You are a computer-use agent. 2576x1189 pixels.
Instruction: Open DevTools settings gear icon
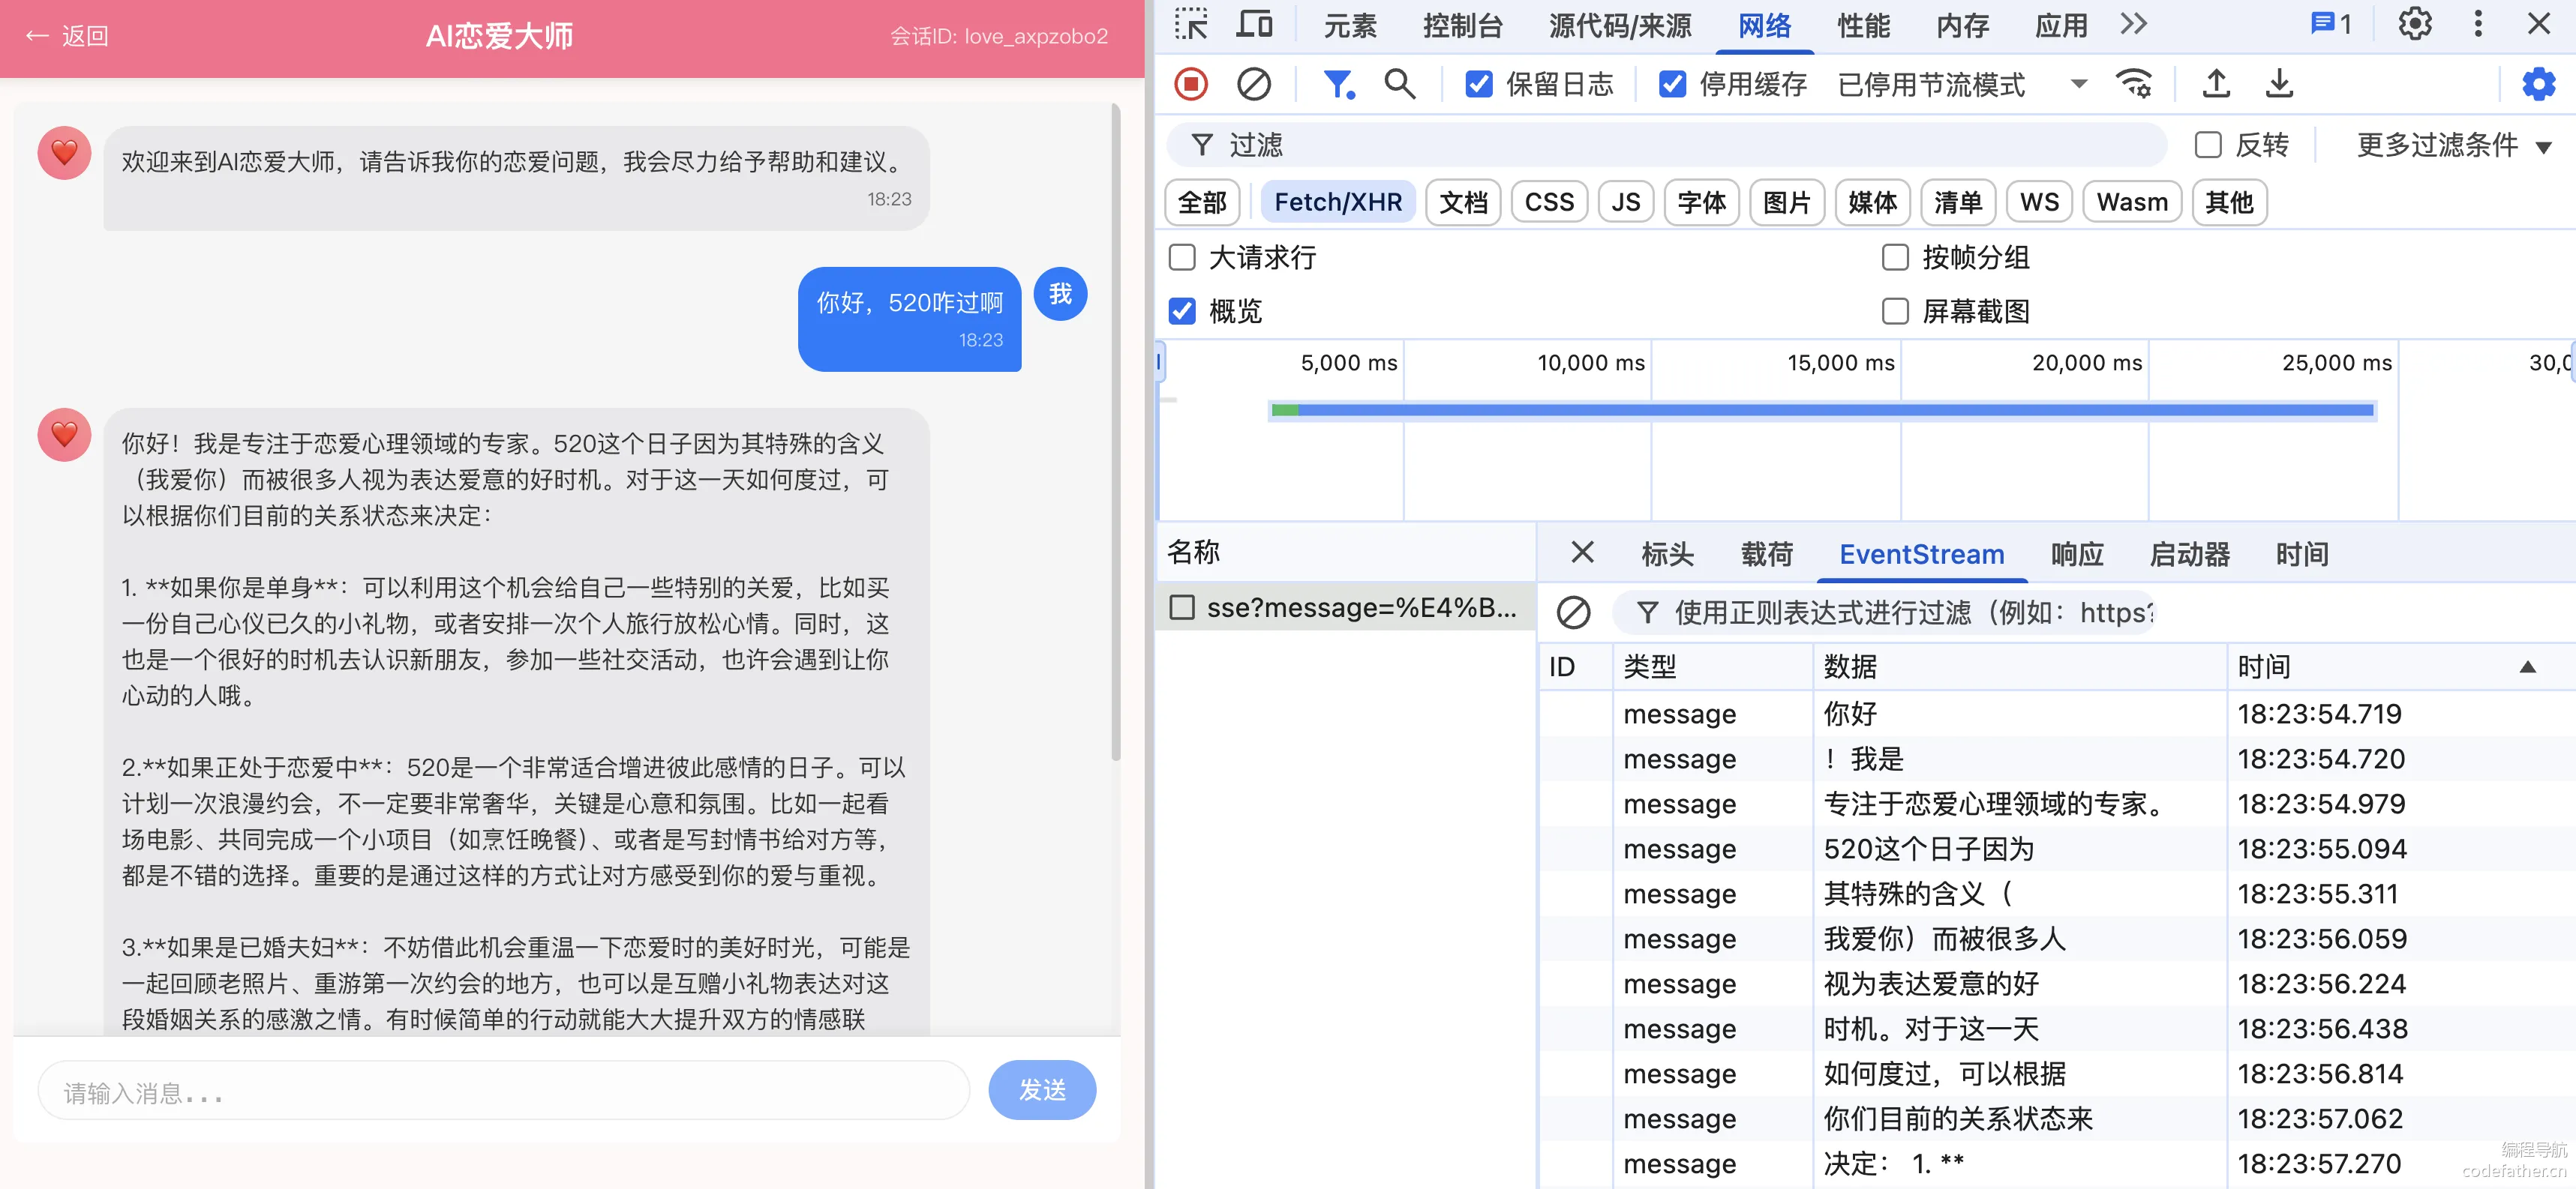(x=2414, y=24)
